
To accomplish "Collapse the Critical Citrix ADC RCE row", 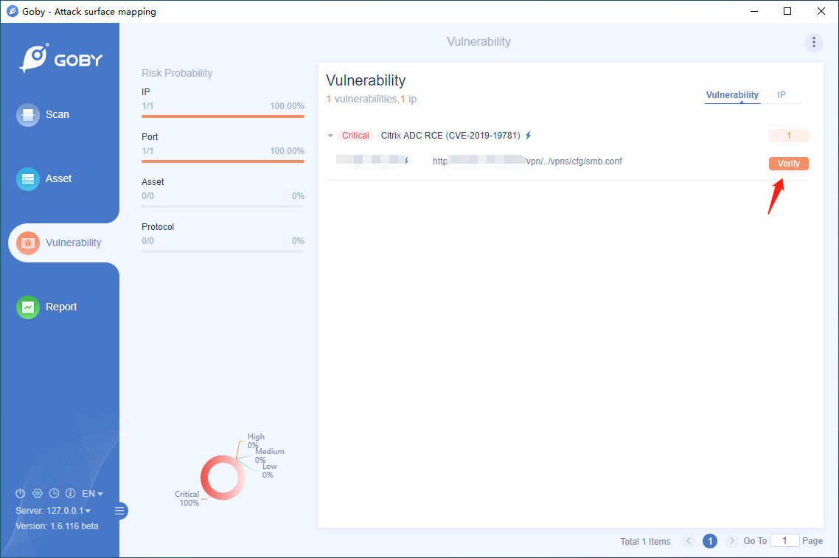I will click(330, 136).
